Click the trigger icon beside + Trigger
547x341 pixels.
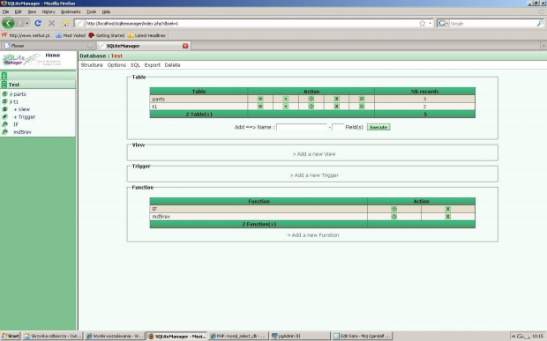click(4, 116)
